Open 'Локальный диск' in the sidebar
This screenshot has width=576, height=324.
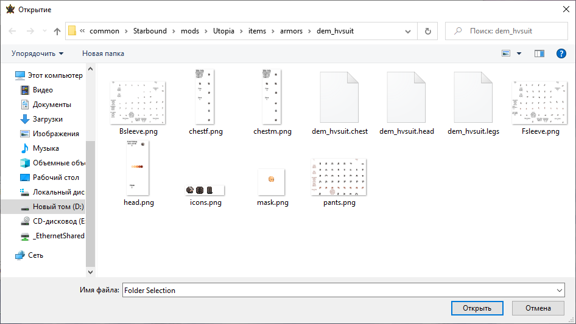(x=52, y=192)
